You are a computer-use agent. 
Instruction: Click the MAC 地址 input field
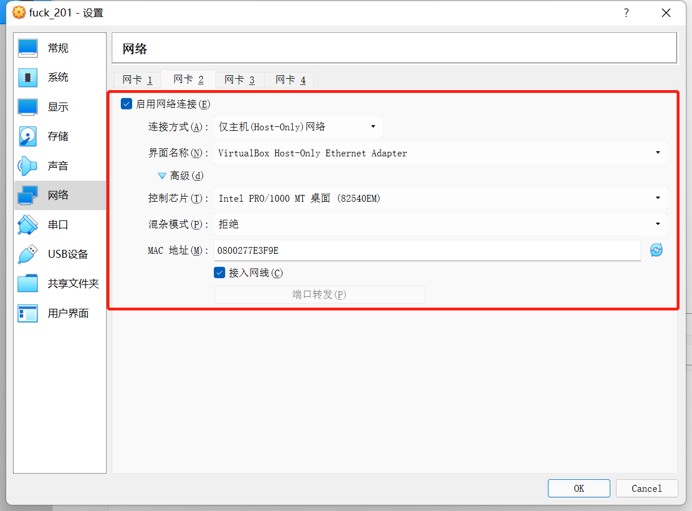click(427, 250)
